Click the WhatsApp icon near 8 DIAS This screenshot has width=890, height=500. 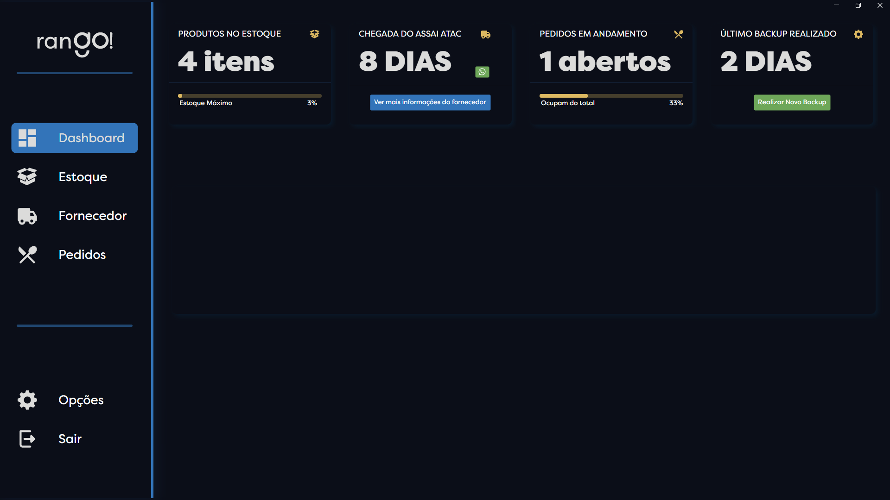point(482,72)
